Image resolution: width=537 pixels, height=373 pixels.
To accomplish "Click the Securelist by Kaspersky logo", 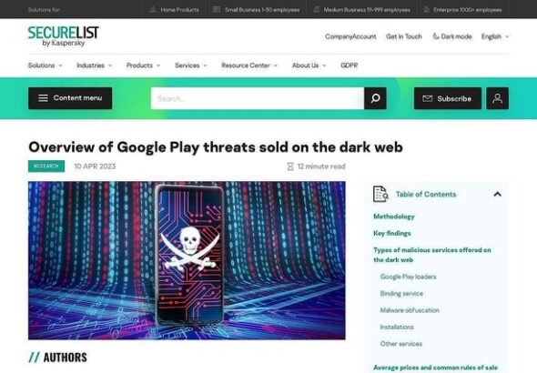I will point(64,36).
